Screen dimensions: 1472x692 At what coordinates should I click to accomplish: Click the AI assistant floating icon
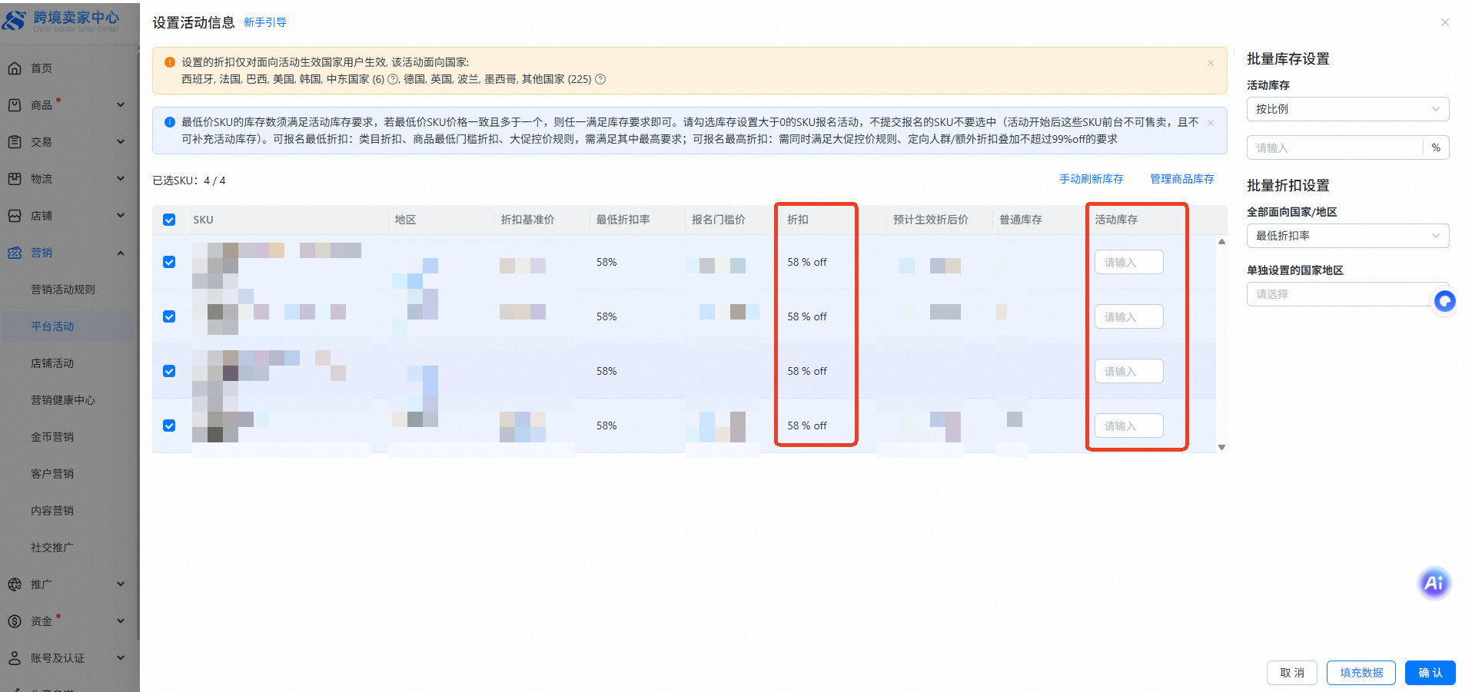pyautogui.click(x=1434, y=583)
